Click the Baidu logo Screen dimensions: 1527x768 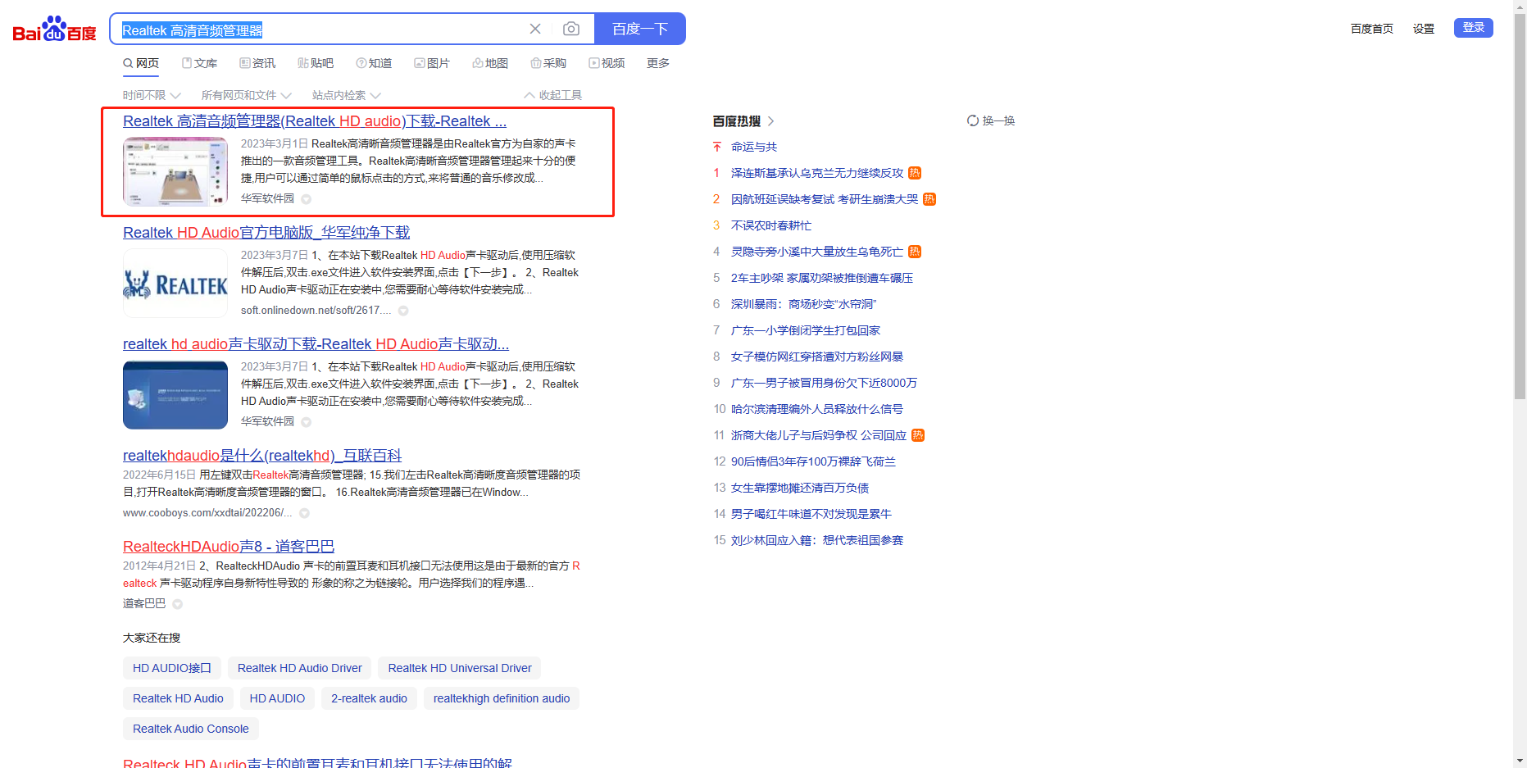tap(55, 30)
